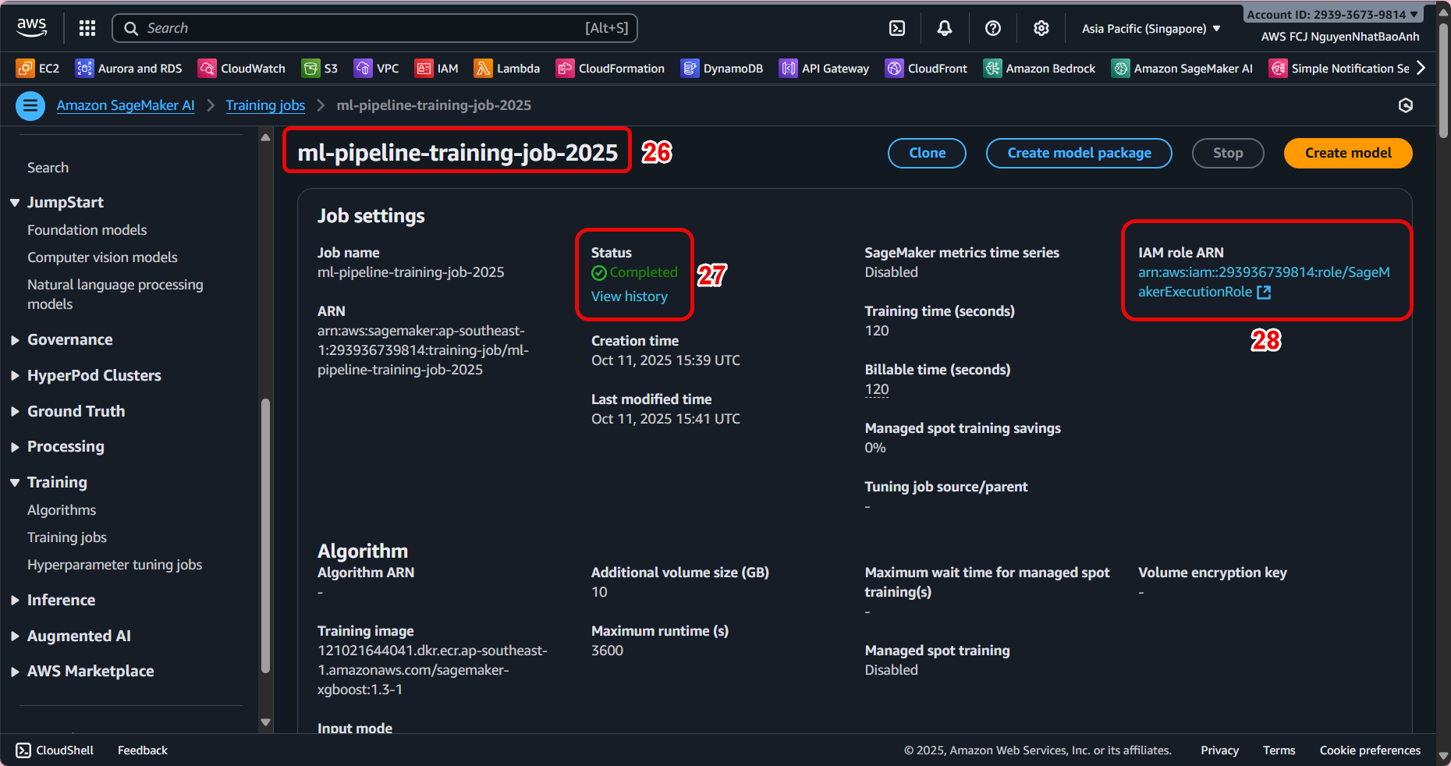The height and width of the screenshot is (766, 1451).
Task: Open the Simple Notification Service shortcut
Action: point(1339,69)
